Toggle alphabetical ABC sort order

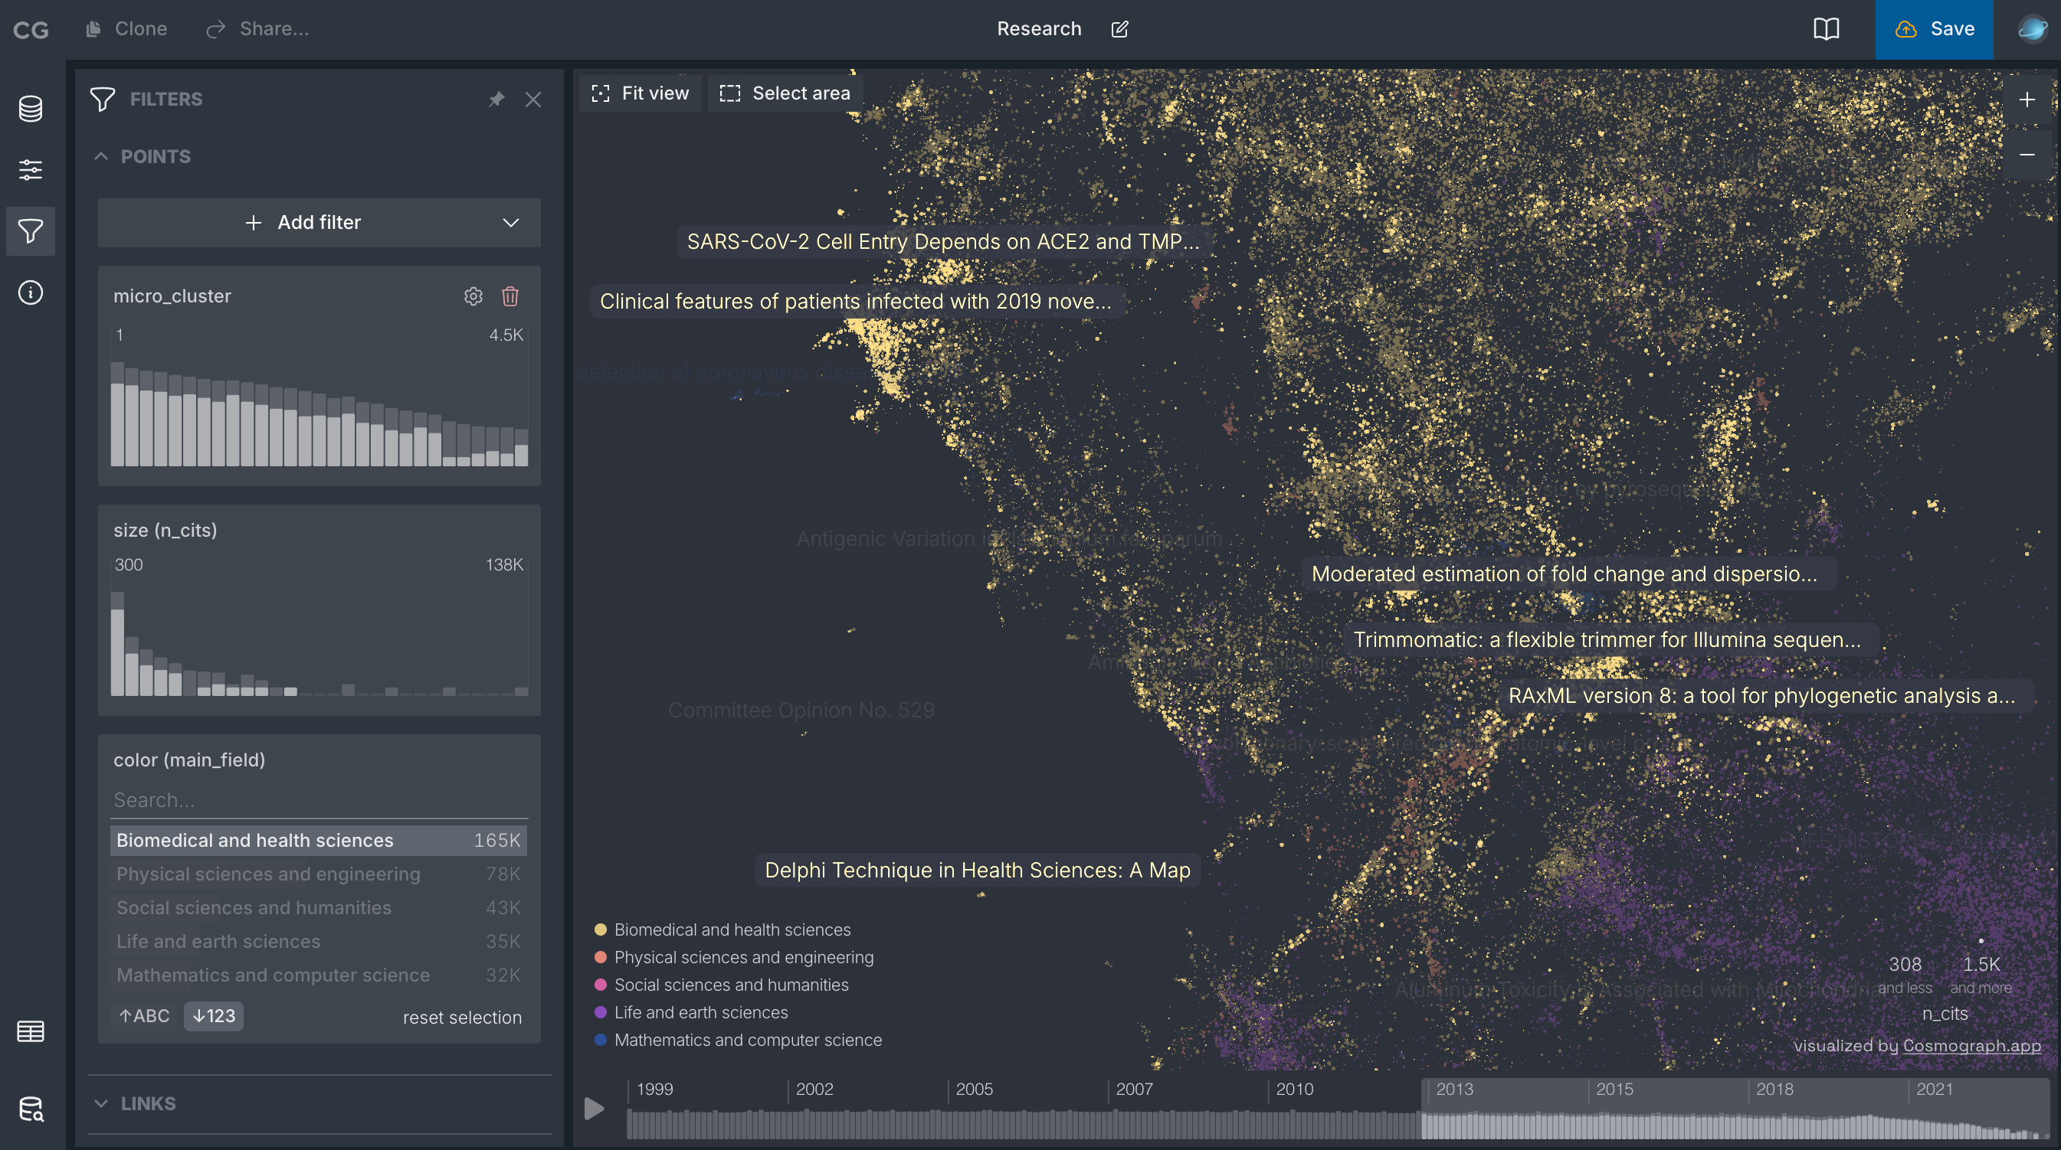click(145, 1016)
